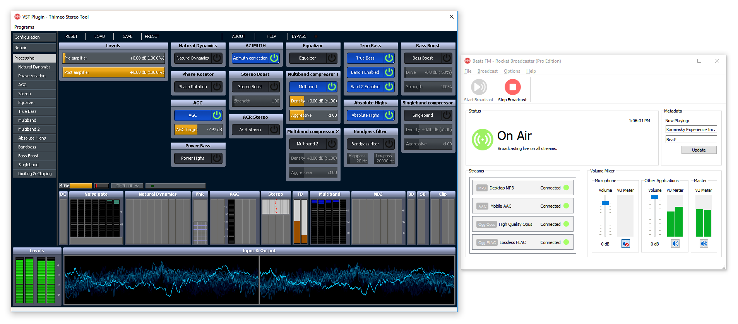Toggle the Multiband 2 power button
This screenshot has width=738, height=324.
pyautogui.click(x=332, y=144)
